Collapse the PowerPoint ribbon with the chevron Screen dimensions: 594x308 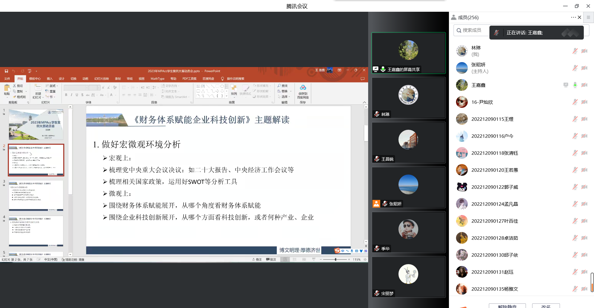pyautogui.click(x=364, y=102)
